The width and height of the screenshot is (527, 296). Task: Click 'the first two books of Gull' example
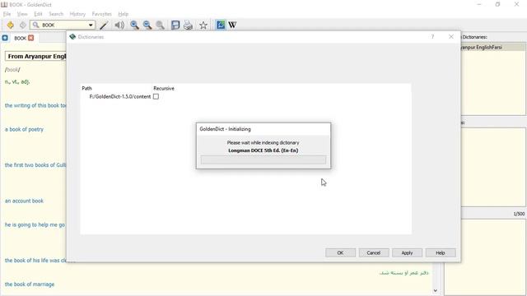click(35, 164)
